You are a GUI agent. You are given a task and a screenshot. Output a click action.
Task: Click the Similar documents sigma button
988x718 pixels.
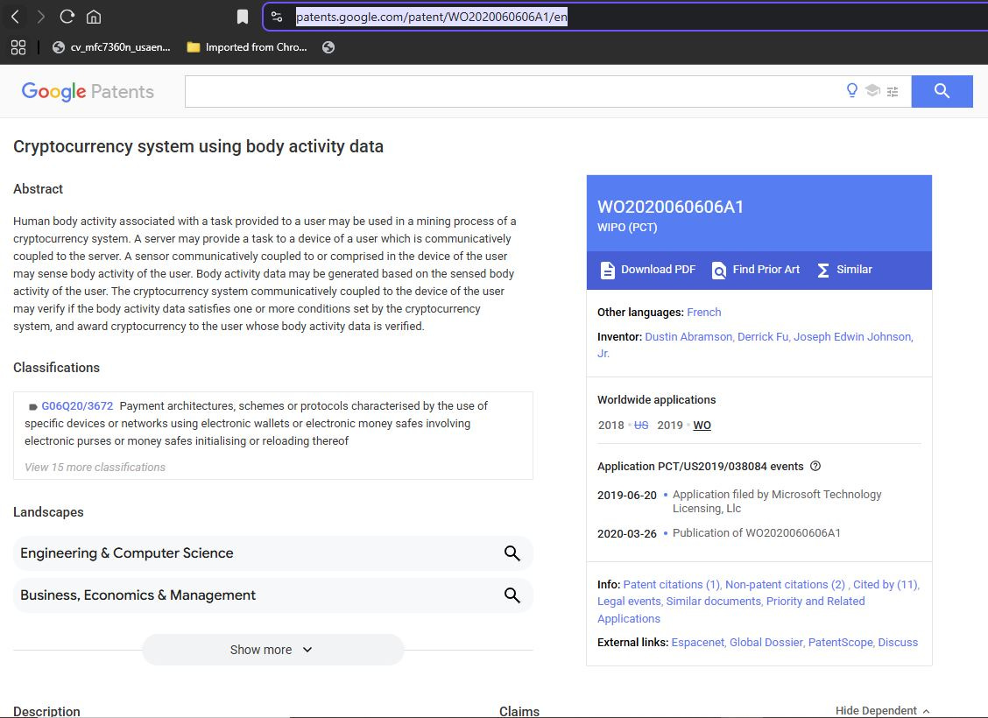[x=844, y=270]
